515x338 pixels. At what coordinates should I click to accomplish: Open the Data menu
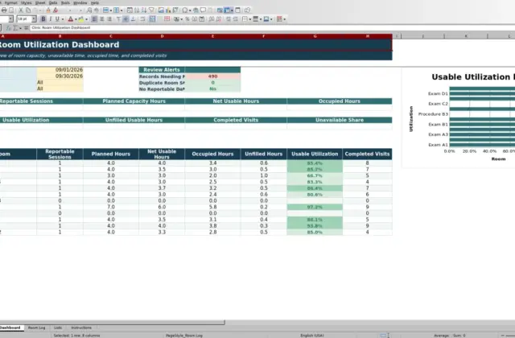(53, 2)
